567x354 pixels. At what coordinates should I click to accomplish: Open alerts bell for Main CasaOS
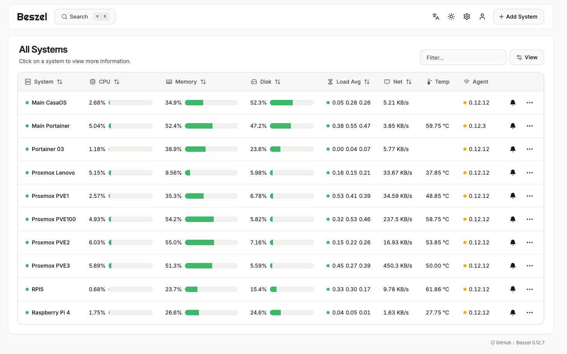coord(513,103)
